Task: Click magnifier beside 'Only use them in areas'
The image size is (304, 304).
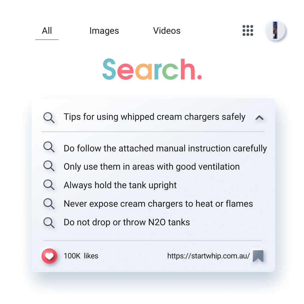Action: (x=49, y=166)
